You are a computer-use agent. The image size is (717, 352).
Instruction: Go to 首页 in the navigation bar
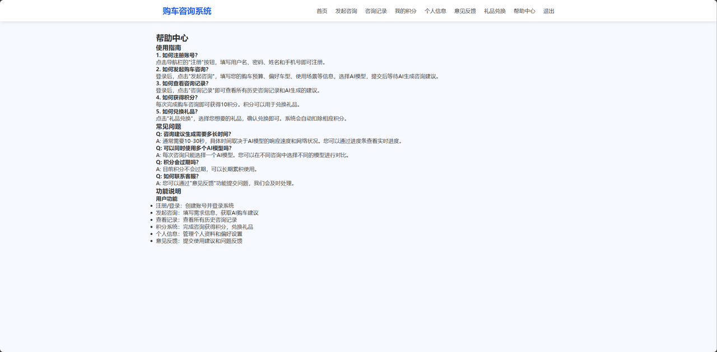click(322, 11)
